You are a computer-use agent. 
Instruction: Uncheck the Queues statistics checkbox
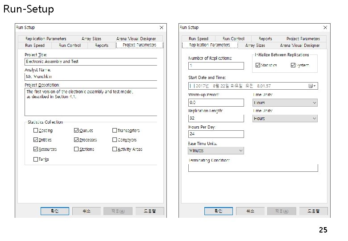tap(76, 130)
